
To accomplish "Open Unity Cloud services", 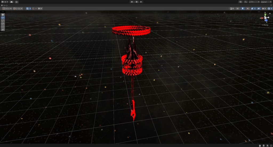I will pos(11,2).
